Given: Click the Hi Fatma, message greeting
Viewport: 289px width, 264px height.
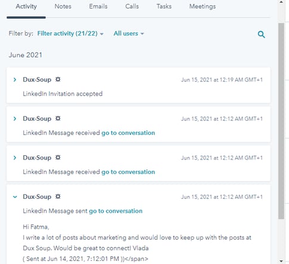Looking at the screenshot, I should click(x=36, y=227).
